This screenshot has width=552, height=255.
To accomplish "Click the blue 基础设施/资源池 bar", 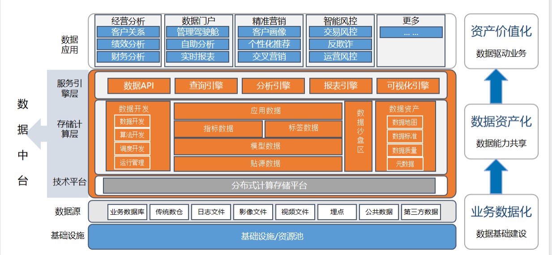I will (x=272, y=236).
